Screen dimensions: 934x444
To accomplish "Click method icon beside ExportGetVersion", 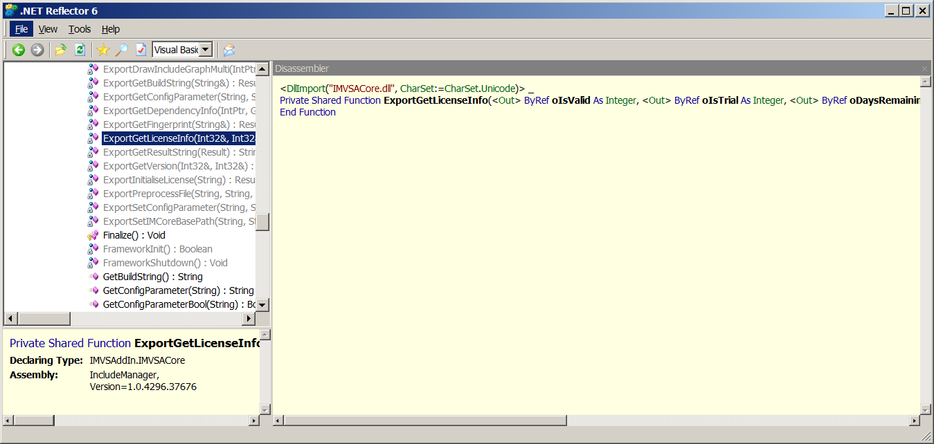I will point(93,166).
